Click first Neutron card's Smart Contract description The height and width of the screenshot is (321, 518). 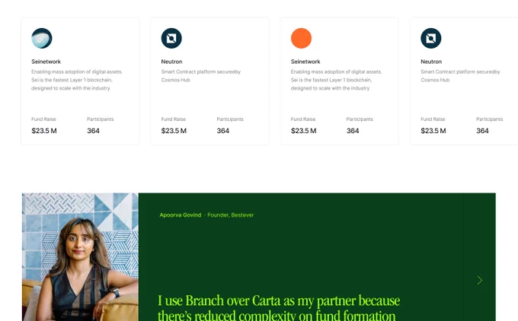[201, 76]
